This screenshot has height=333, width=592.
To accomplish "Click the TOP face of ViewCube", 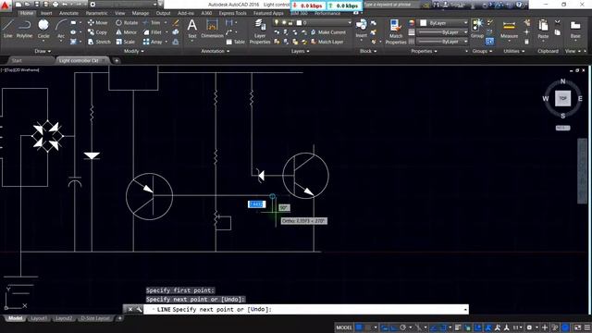I will point(562,99).
